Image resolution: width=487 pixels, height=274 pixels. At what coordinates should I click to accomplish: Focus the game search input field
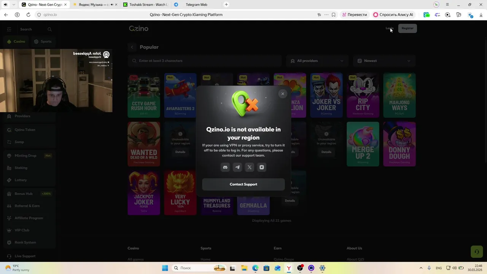(x=205, y=61)
